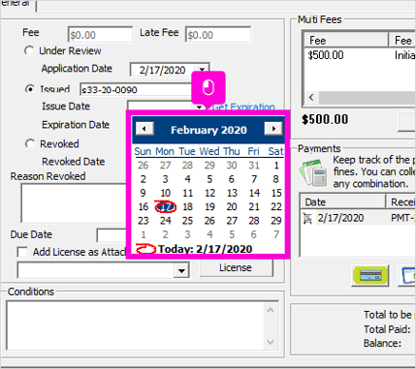Click Today: 2/17/2020 in calendar
The width and height of the screenshot is (416, 369).
[x=205, y=249]
